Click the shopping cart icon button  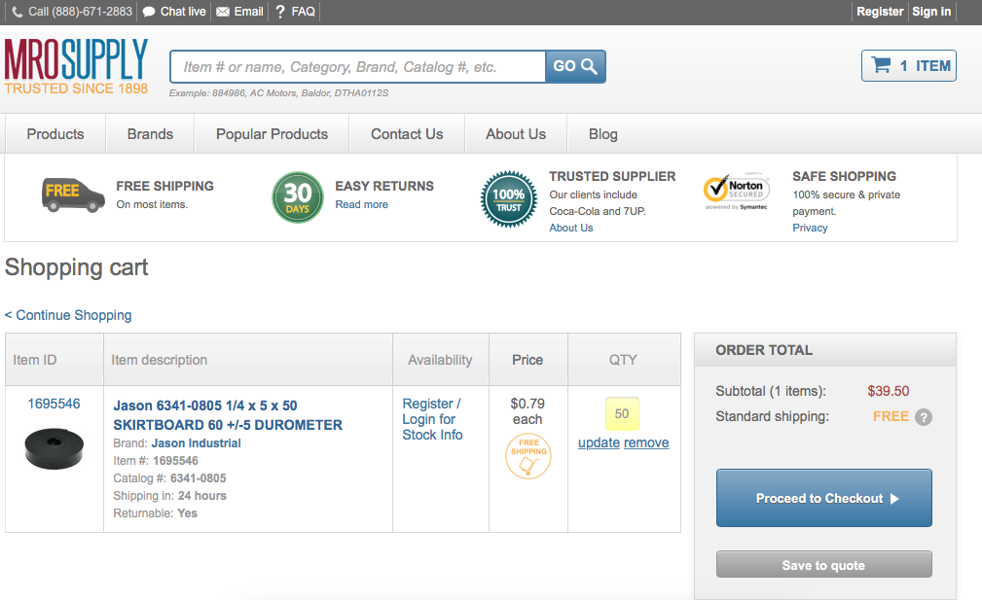[x=908, y=66]
